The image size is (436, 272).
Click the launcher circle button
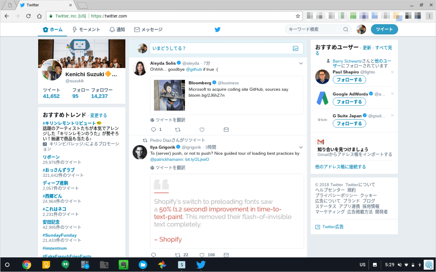(x=7, y=265)
